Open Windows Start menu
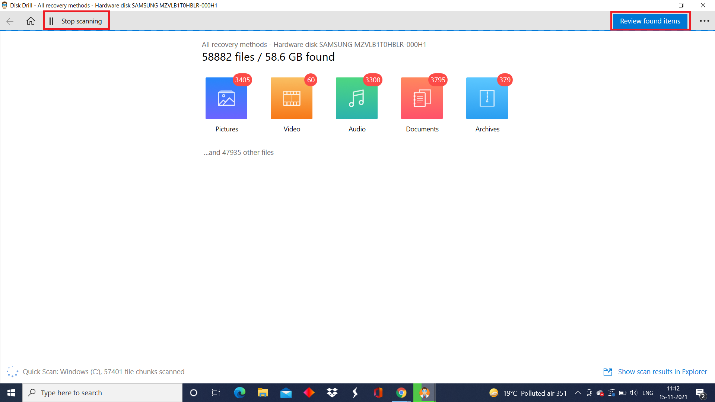 11,393
